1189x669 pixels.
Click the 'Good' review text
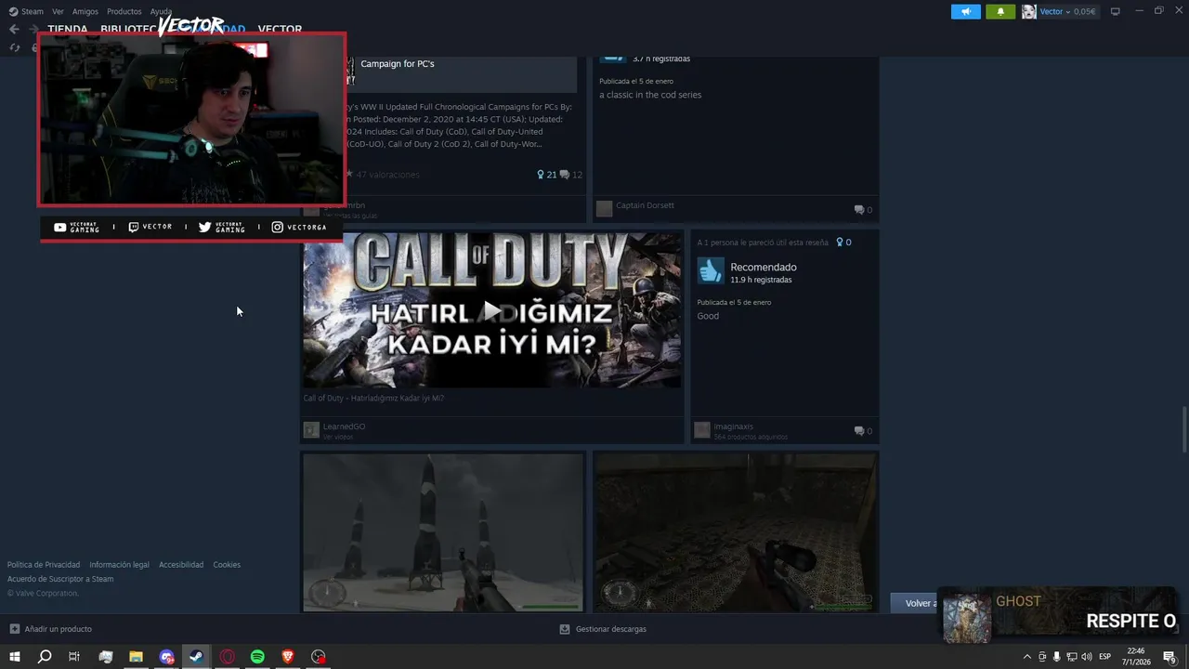coord(708,316)
